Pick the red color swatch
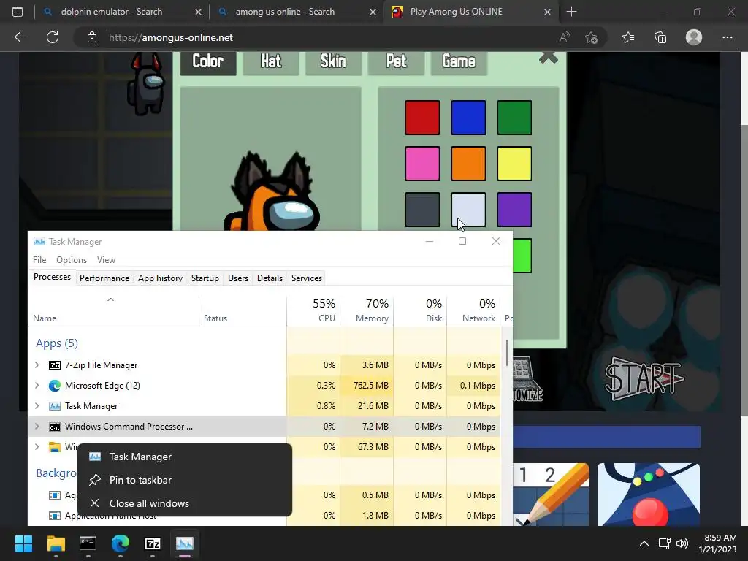 [422, 118]
